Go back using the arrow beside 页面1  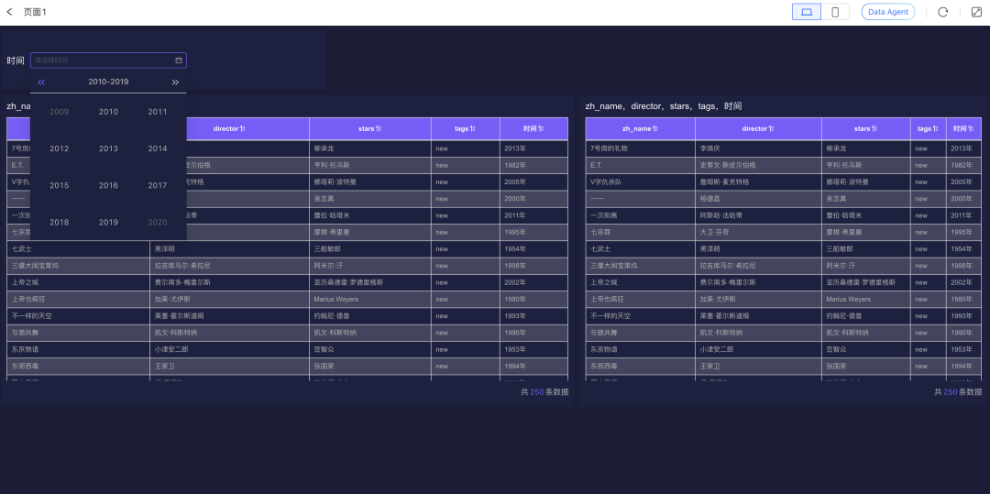click(x=9, y=12)
